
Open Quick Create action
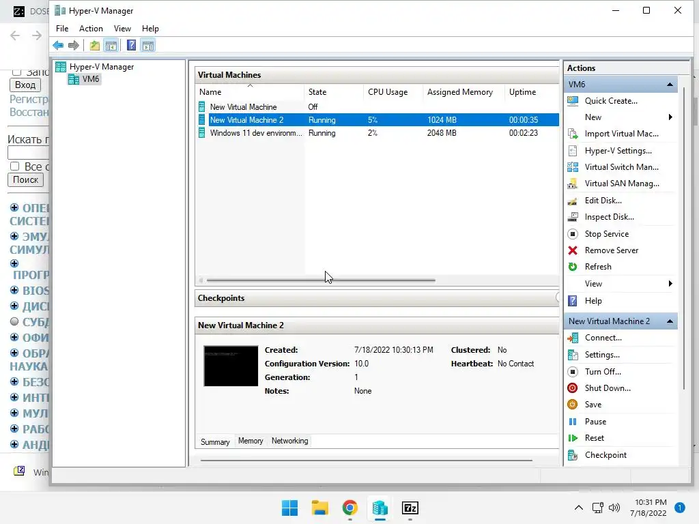tap(611, 101)
